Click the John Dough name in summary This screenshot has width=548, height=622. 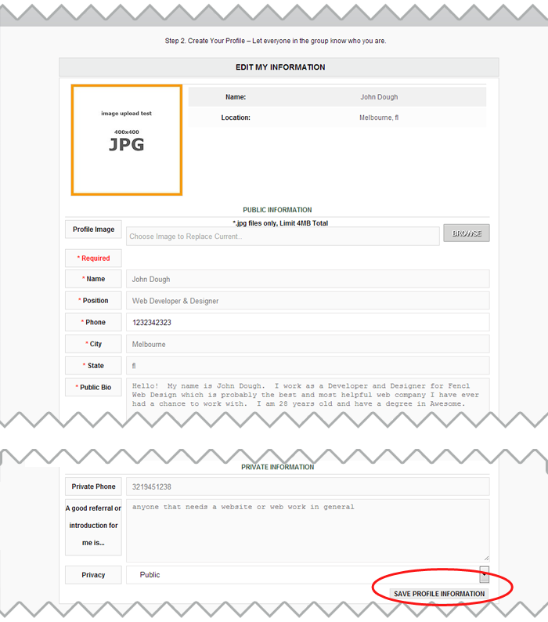[x=379, y=97]
